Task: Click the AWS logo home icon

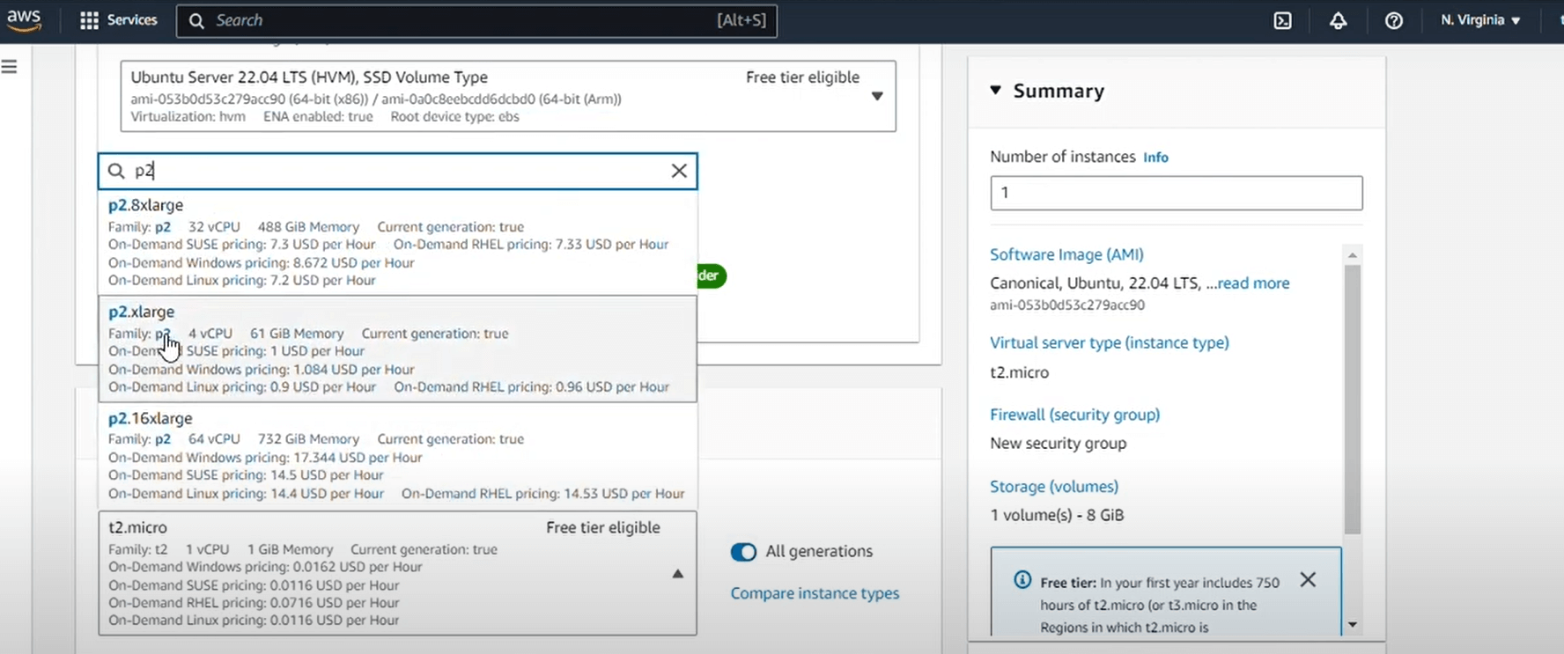Action: pyautogui.click(x=24, y=20)
